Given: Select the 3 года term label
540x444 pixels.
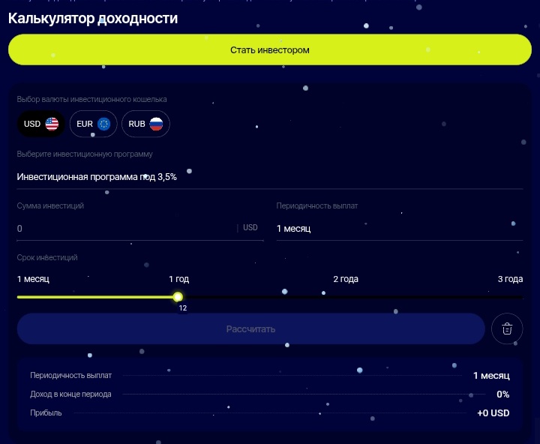Looking at the screenshot, I should (510, 279).
